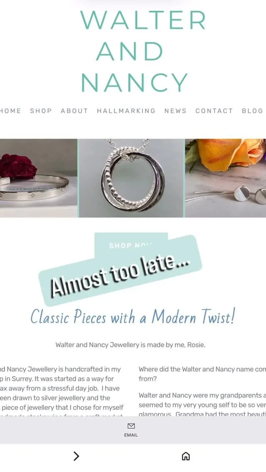Select the silver rings necklace photo

(131, 178)
